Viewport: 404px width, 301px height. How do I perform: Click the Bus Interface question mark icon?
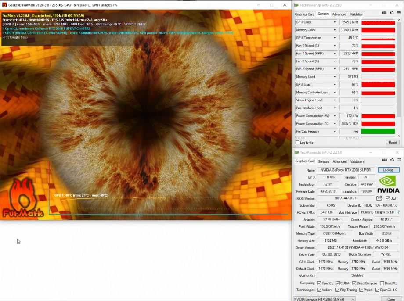click(x=398, y=212)
